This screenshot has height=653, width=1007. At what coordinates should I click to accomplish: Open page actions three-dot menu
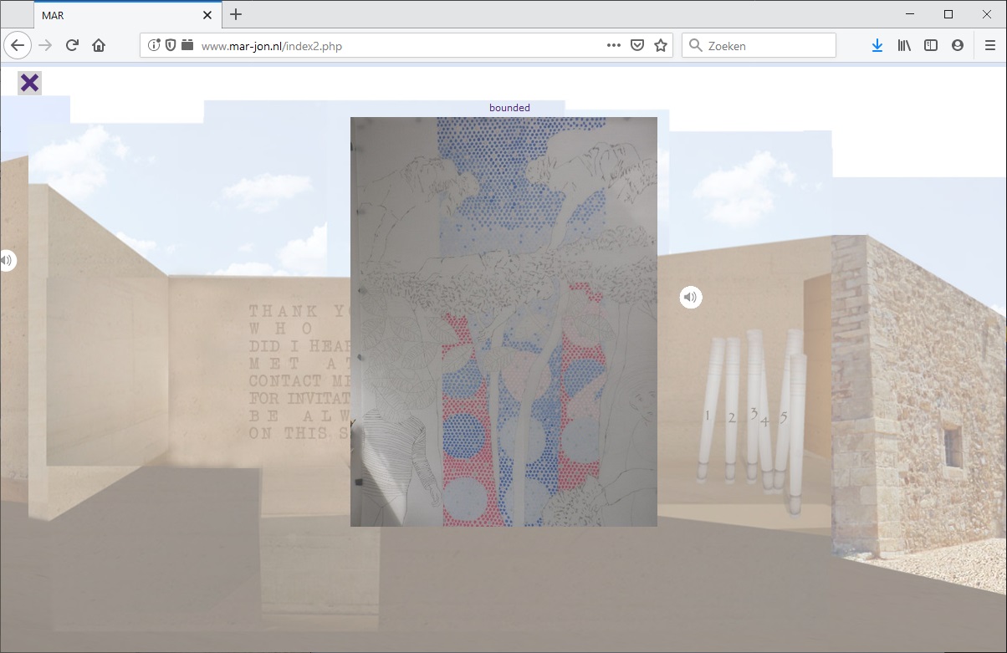(613, 46)
